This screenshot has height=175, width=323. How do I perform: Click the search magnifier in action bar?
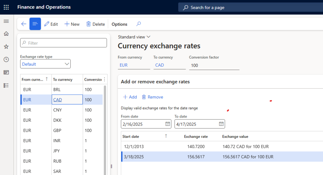pyautogui.click(x=138, y=24)
